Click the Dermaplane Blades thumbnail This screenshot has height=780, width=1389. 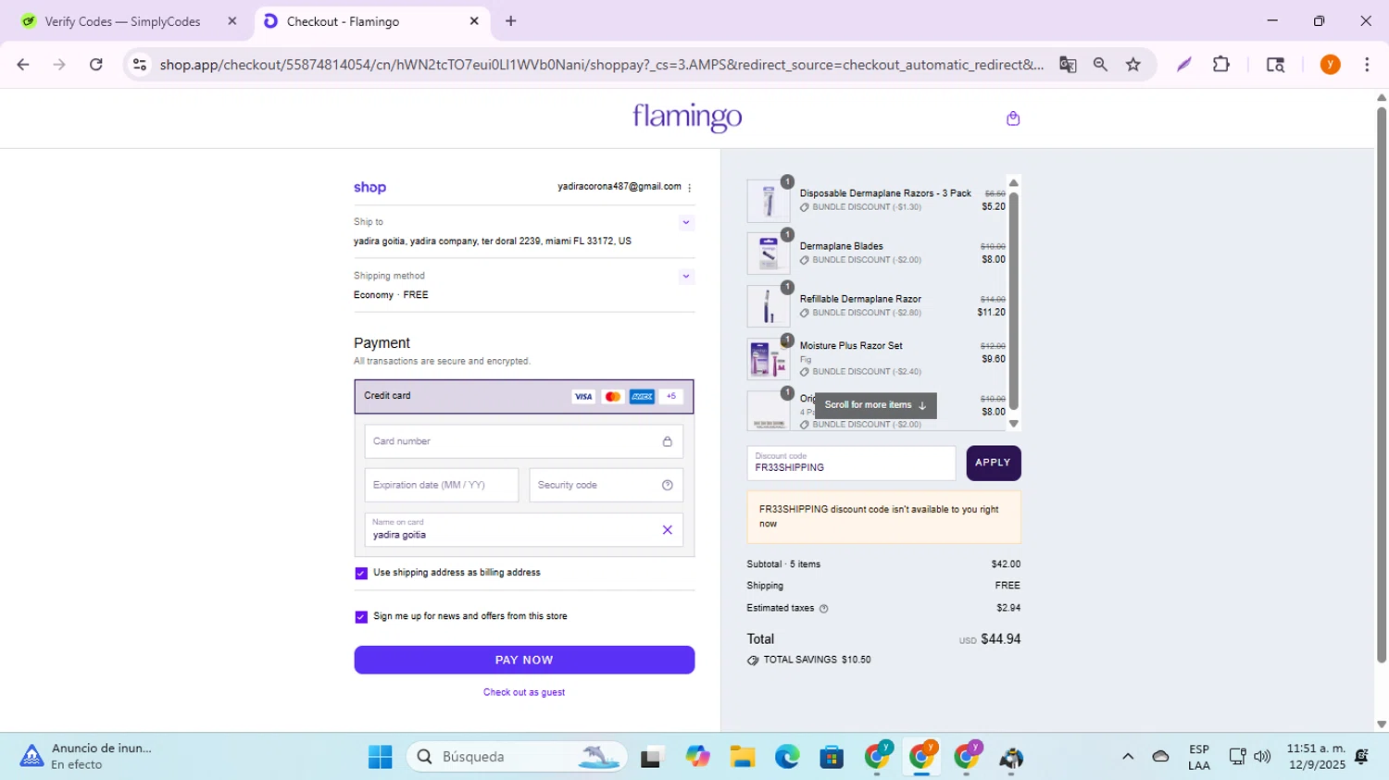tap(769, 254)
